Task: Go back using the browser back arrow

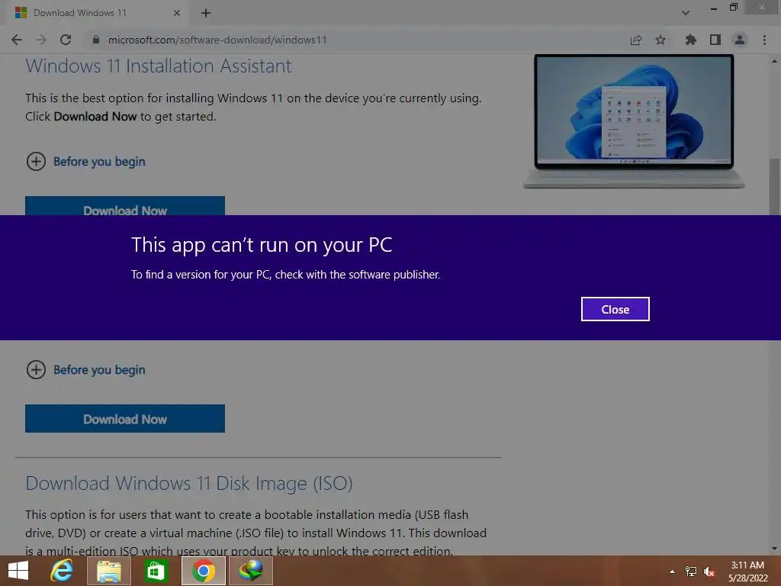Action: 17,40
